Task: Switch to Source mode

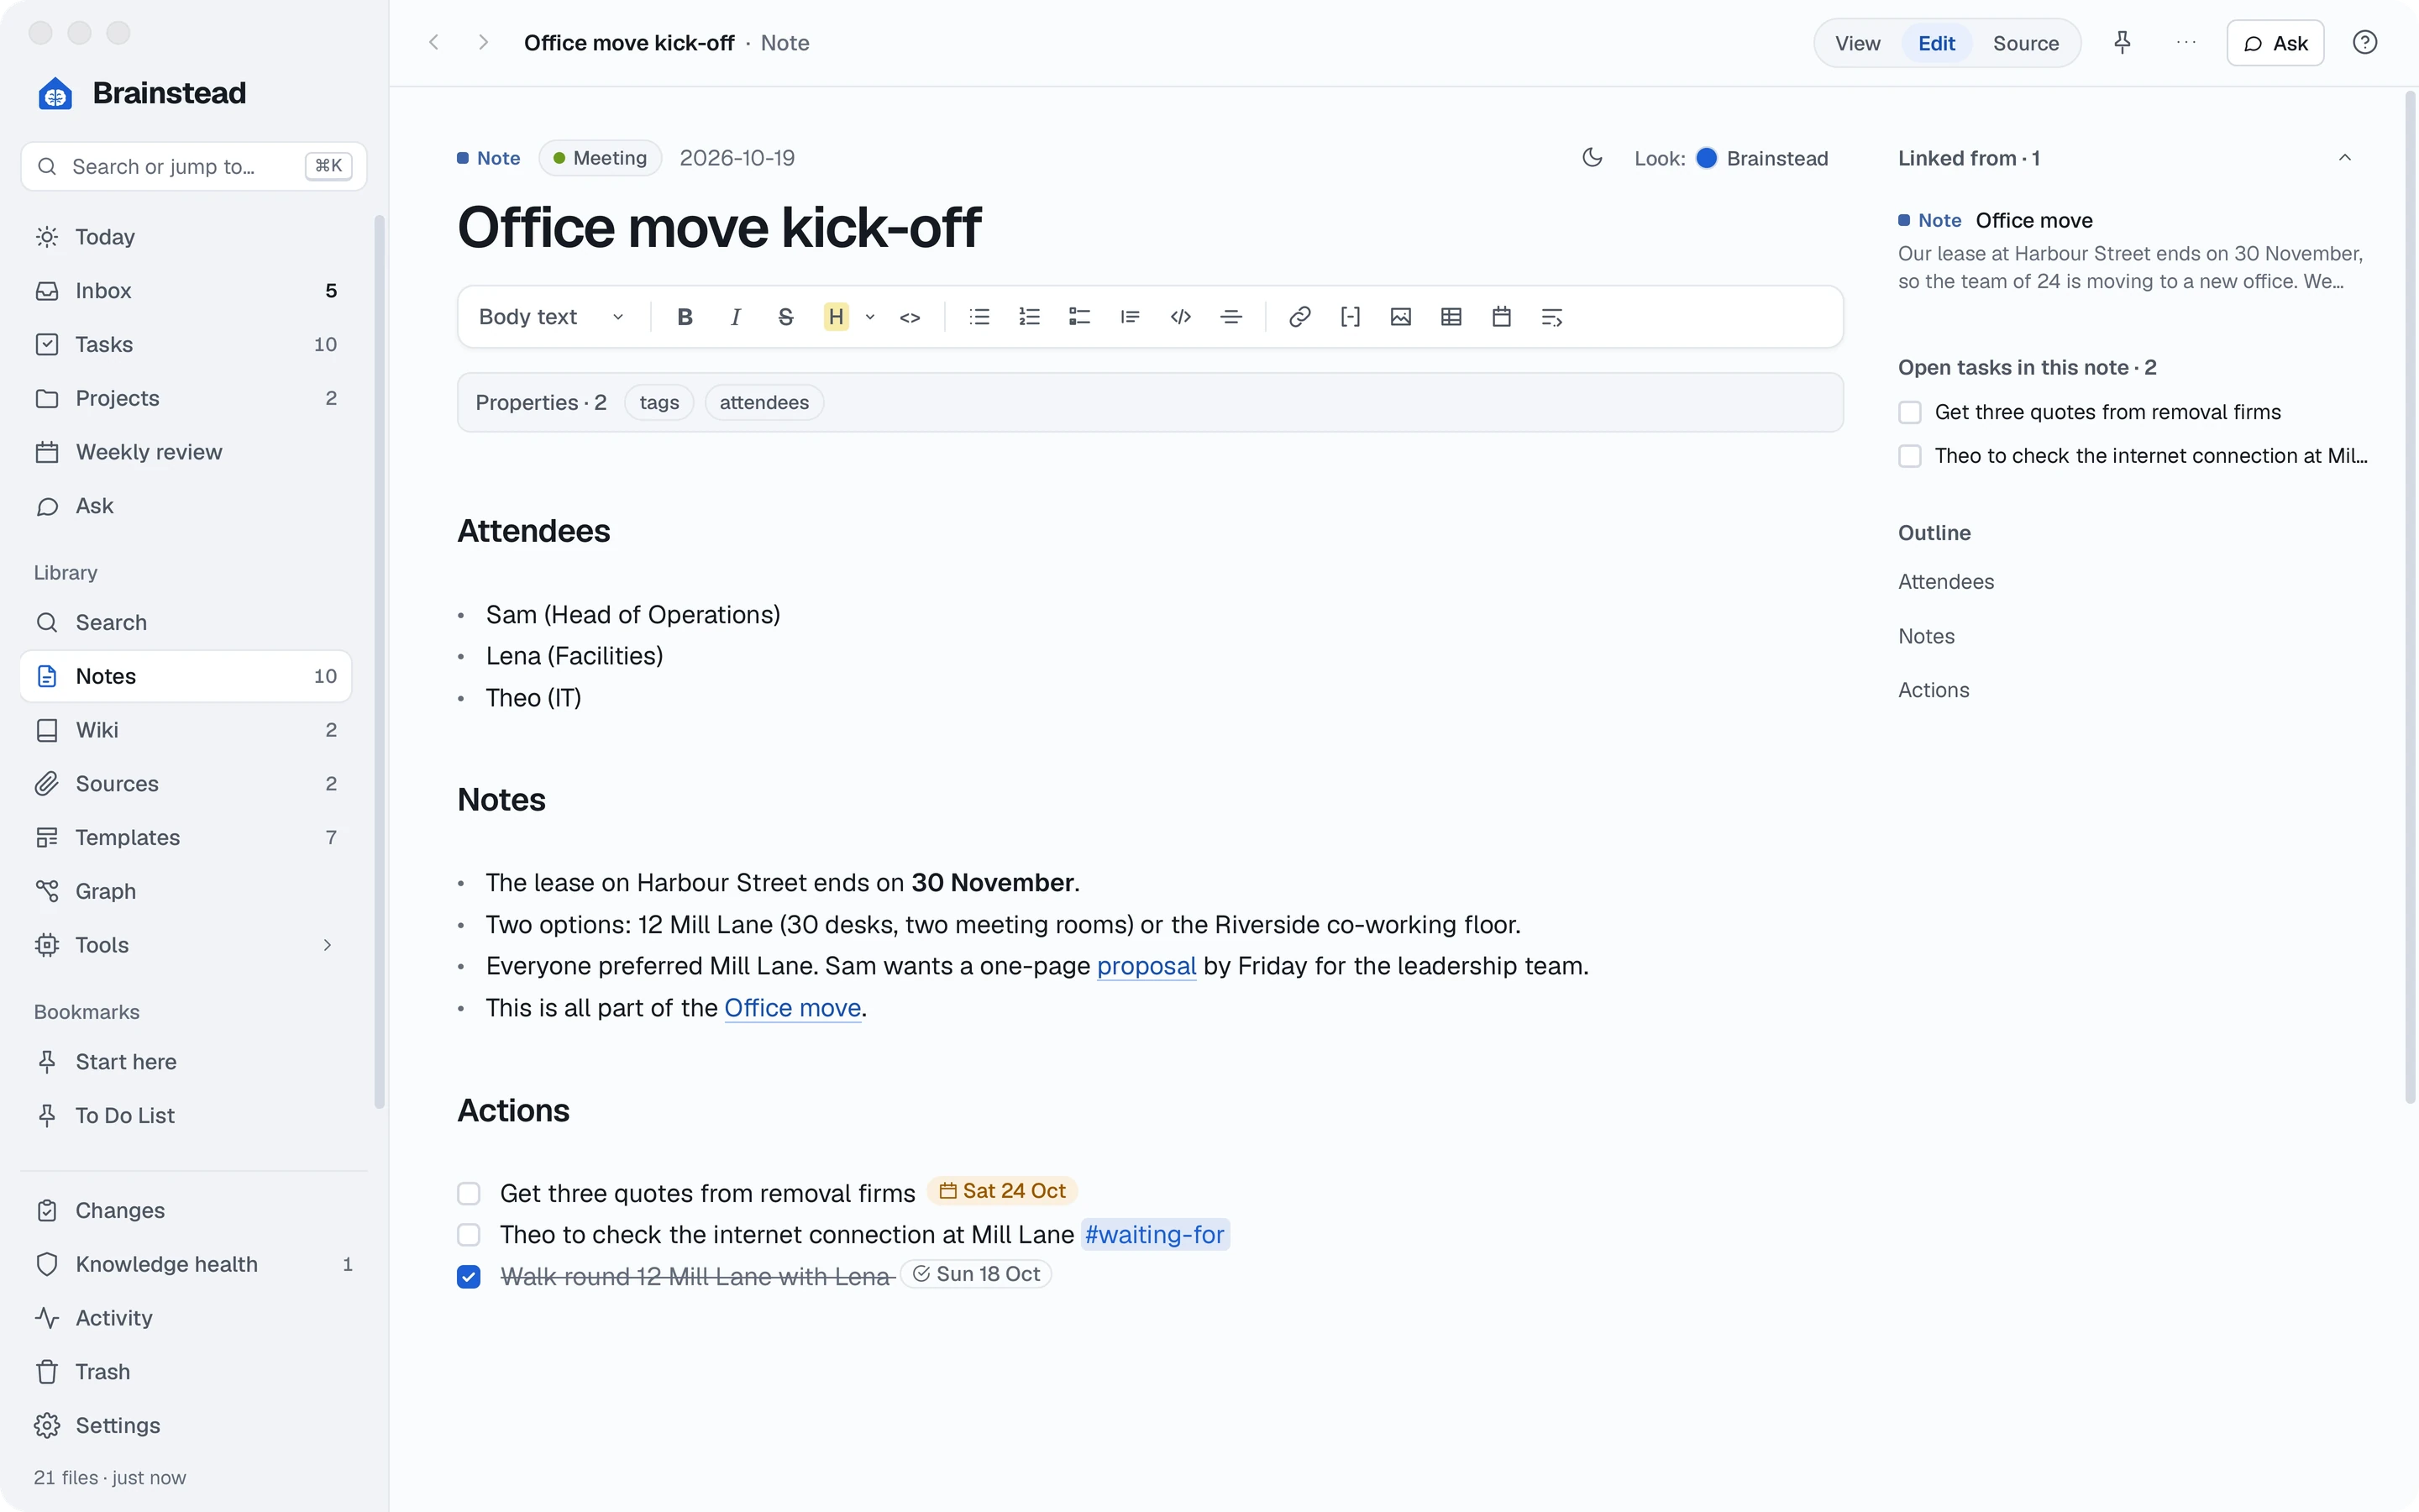Action: click(x=2025, y=43)
